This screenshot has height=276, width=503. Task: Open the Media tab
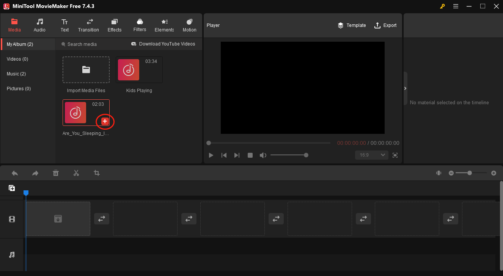[x=14, y=25]
